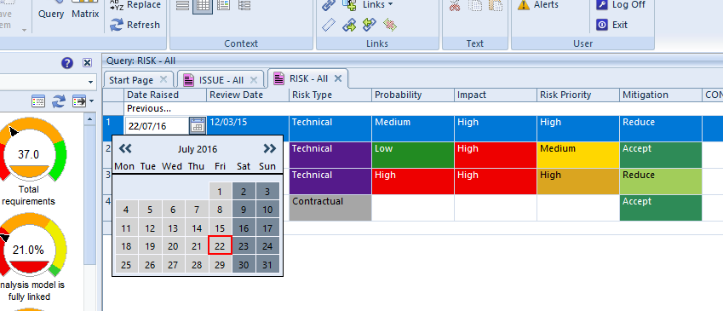Select day 27 in the calendar
This screenshot has width=723, height=311.
[173, 265]
